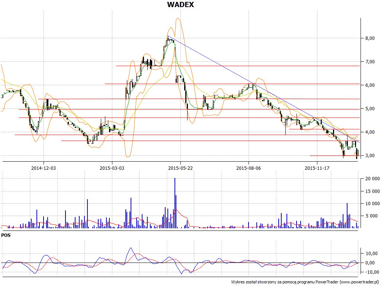Screen dimensions: 381x286
Task: Click the 10 000 volume axis label
Action: pos(372,204)
